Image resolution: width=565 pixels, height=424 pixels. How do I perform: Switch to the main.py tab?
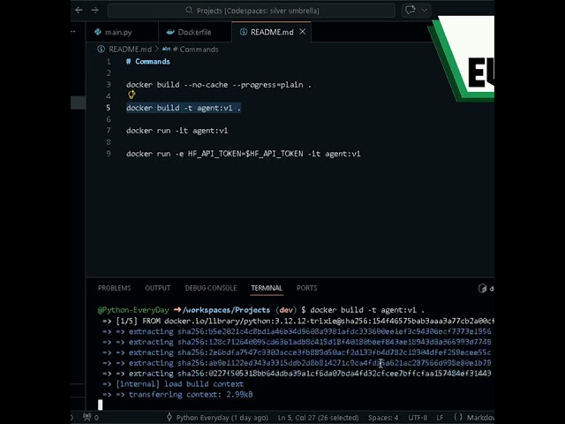[x=122, y=32]
